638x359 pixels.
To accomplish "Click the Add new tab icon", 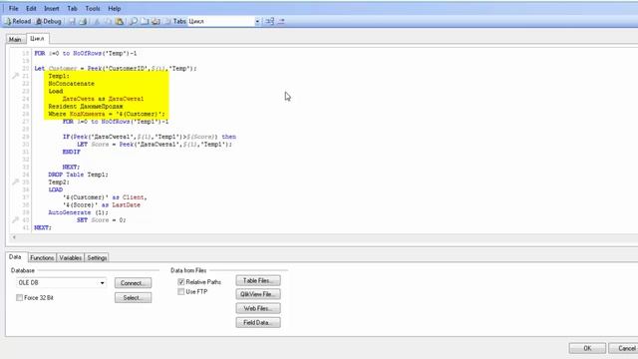I will click(x=145, y=21).
